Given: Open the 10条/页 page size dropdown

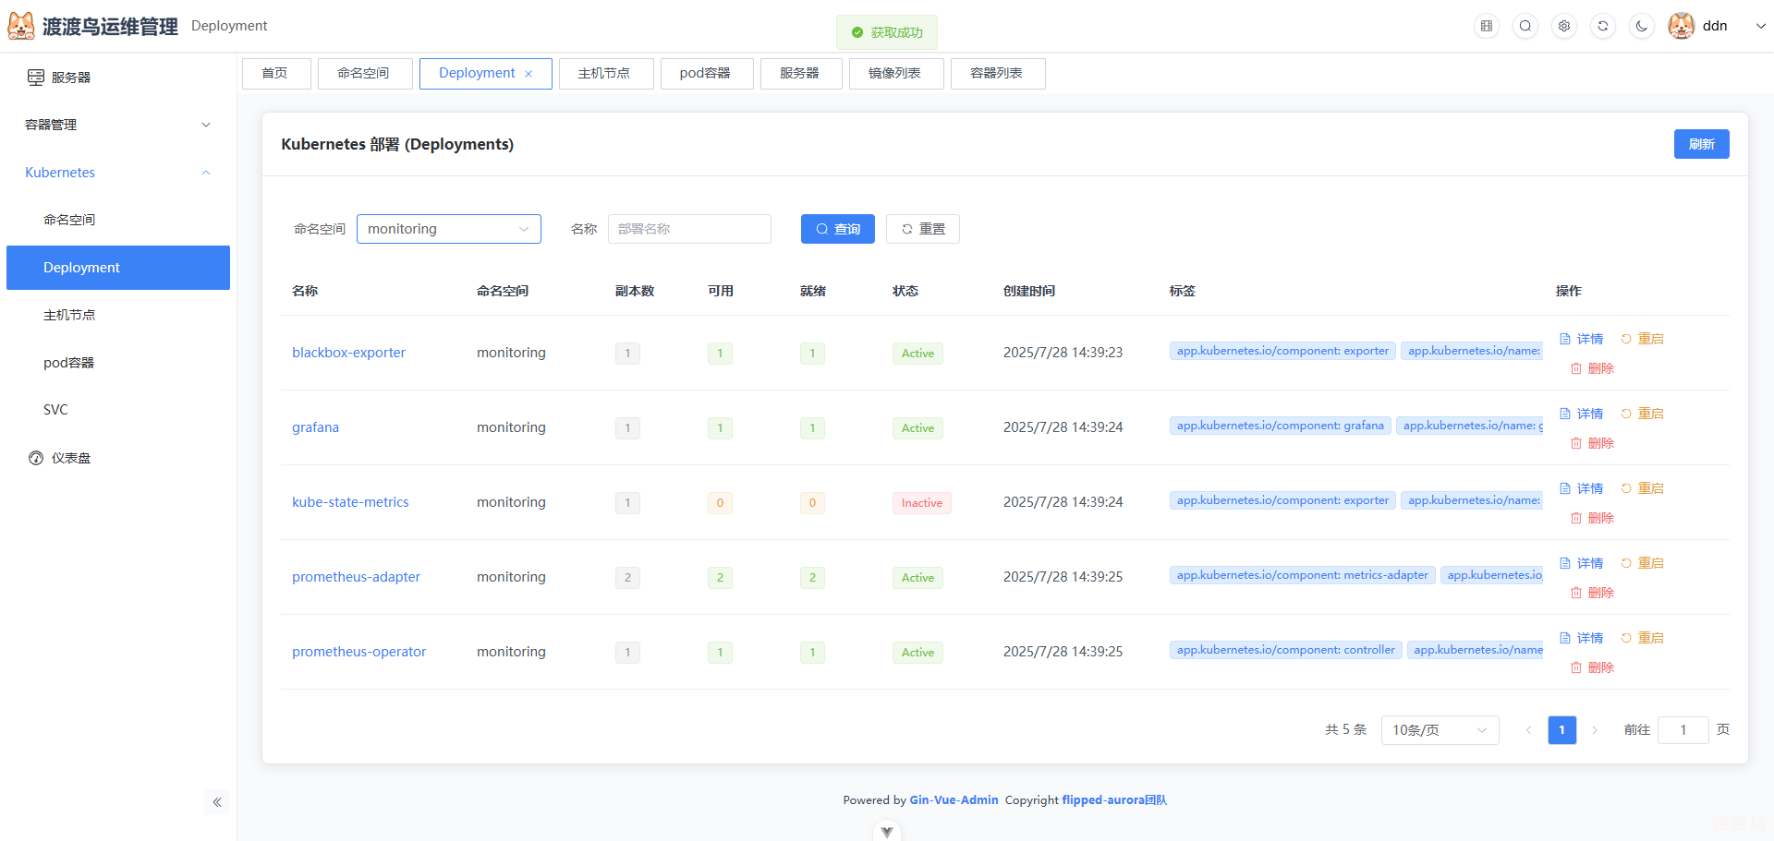Looking at the screenshot, I should 1440,729.
